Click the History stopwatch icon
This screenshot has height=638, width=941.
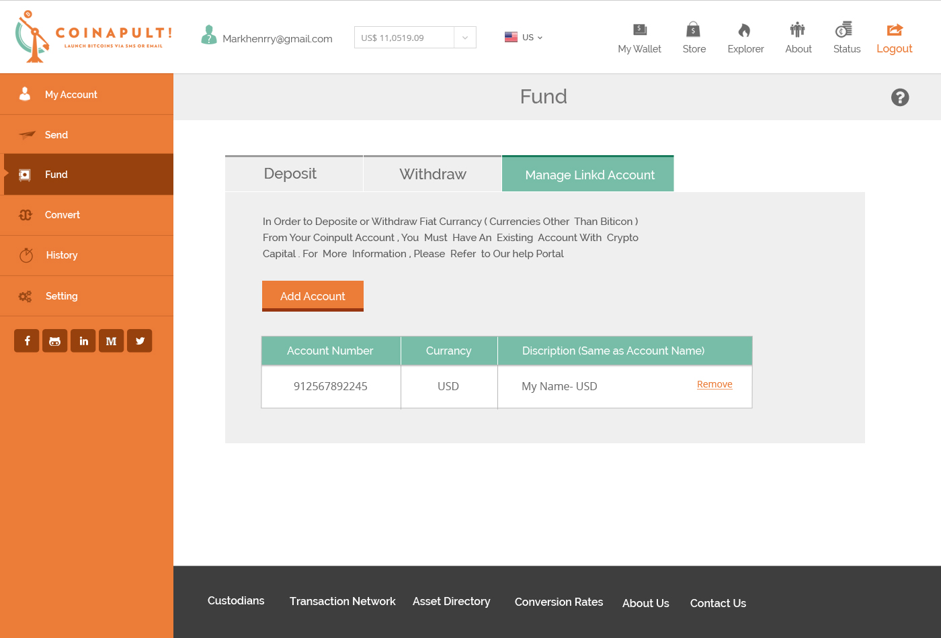point(26,255)
